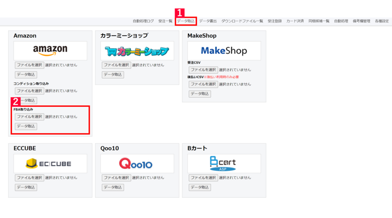Choose a file in the ECCUBE panel
The width and height of the screenshot is (392, 218).
coord(29,178)
